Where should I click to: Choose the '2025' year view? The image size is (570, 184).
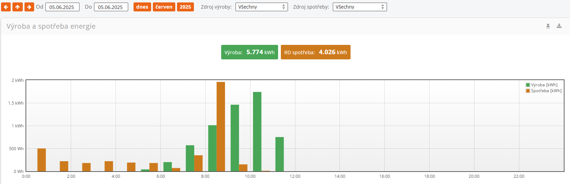185,7
